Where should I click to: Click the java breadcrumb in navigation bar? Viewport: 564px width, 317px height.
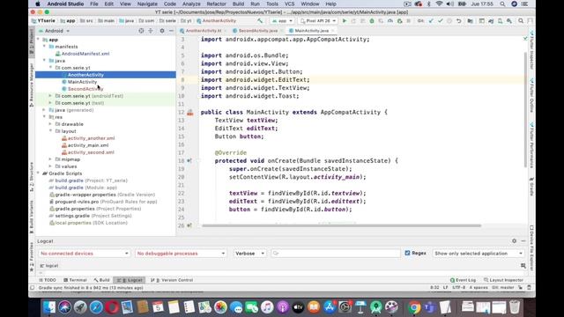[127, 21]
